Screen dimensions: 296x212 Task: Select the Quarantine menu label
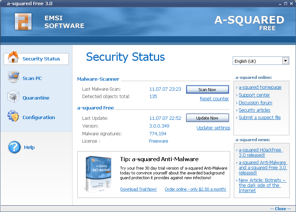pyautogui.click(x=36, y=98)
